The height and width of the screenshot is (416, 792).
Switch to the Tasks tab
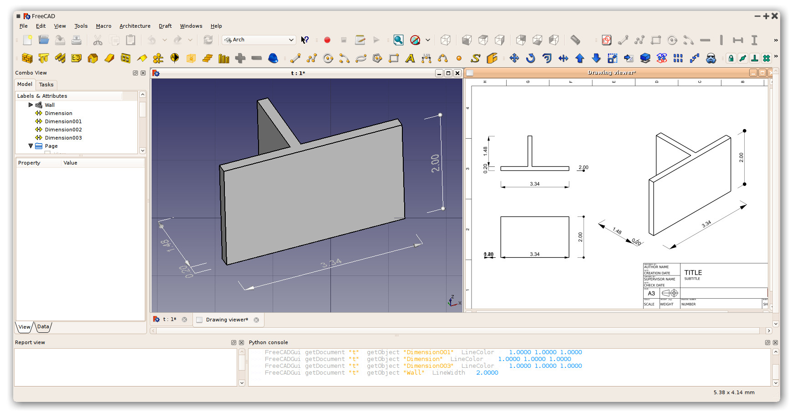46,85
